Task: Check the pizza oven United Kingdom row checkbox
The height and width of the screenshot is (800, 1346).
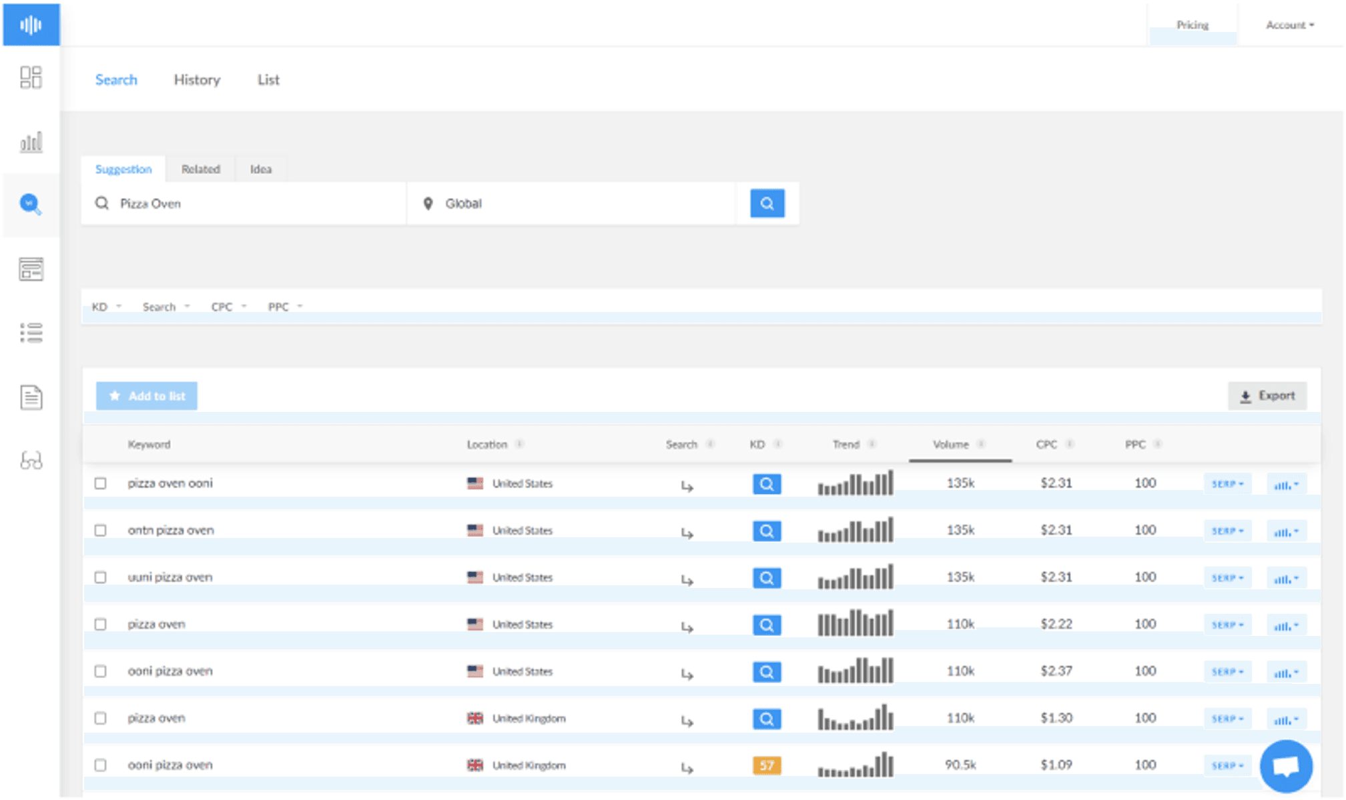Action: click(100, 718)
